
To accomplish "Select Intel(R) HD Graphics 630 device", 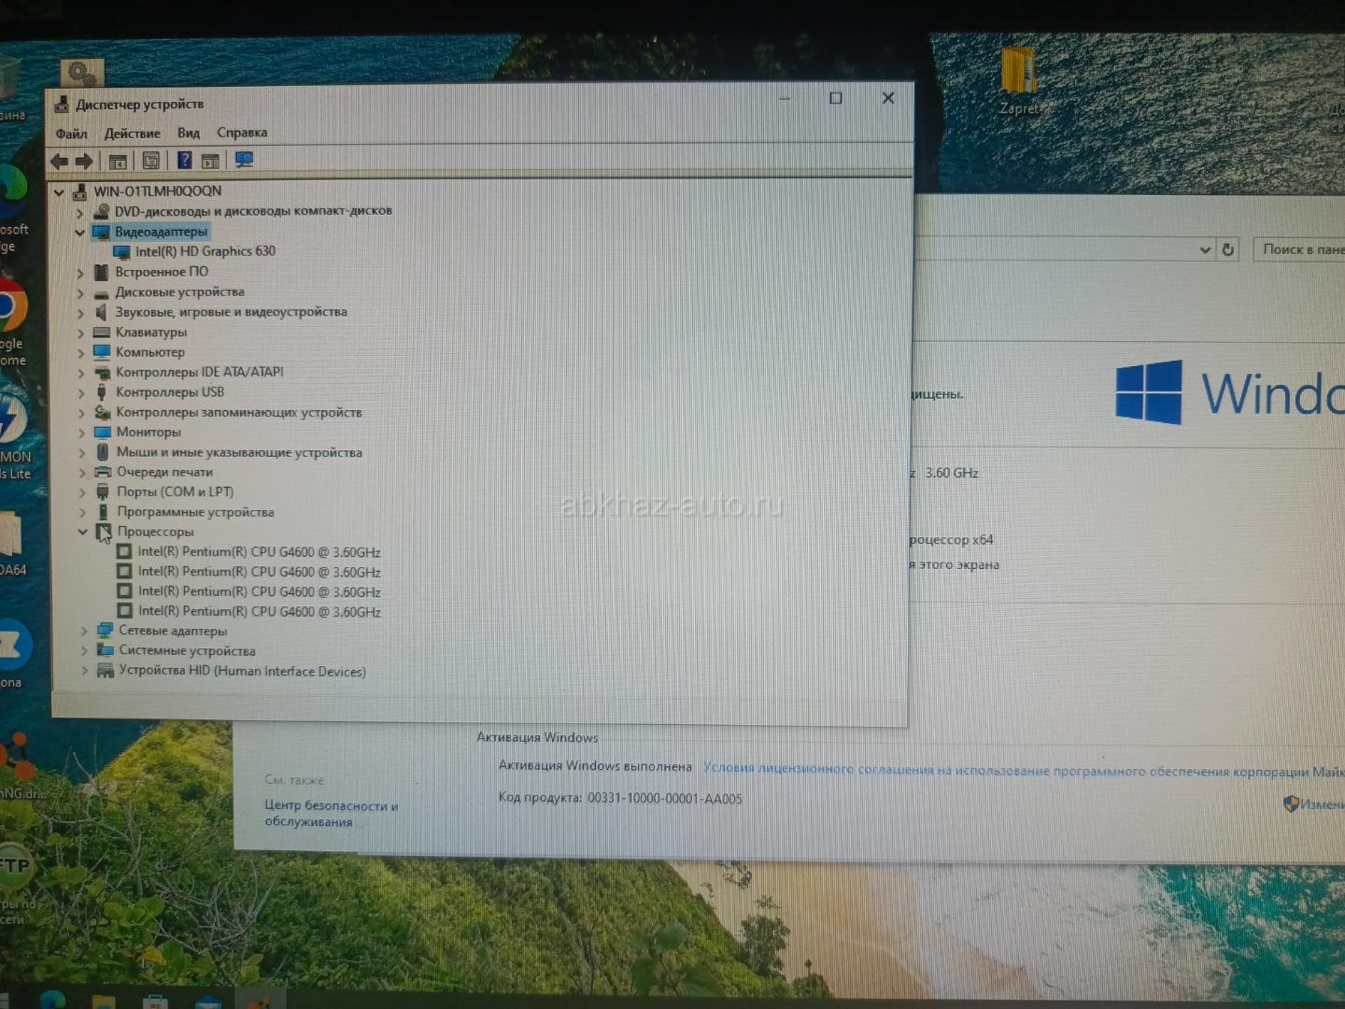I will pyautogui.click(x=205, y=251).
